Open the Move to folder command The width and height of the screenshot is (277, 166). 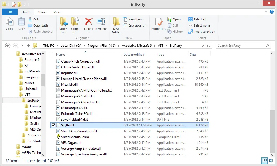pos(63,25)
